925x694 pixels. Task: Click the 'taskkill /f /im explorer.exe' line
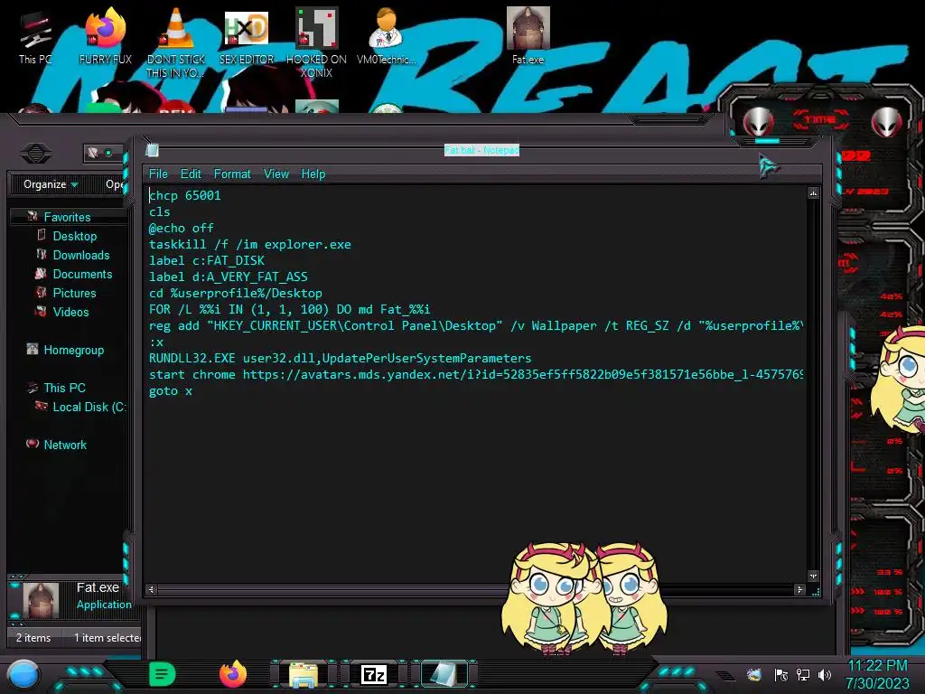tap(249, 244)
